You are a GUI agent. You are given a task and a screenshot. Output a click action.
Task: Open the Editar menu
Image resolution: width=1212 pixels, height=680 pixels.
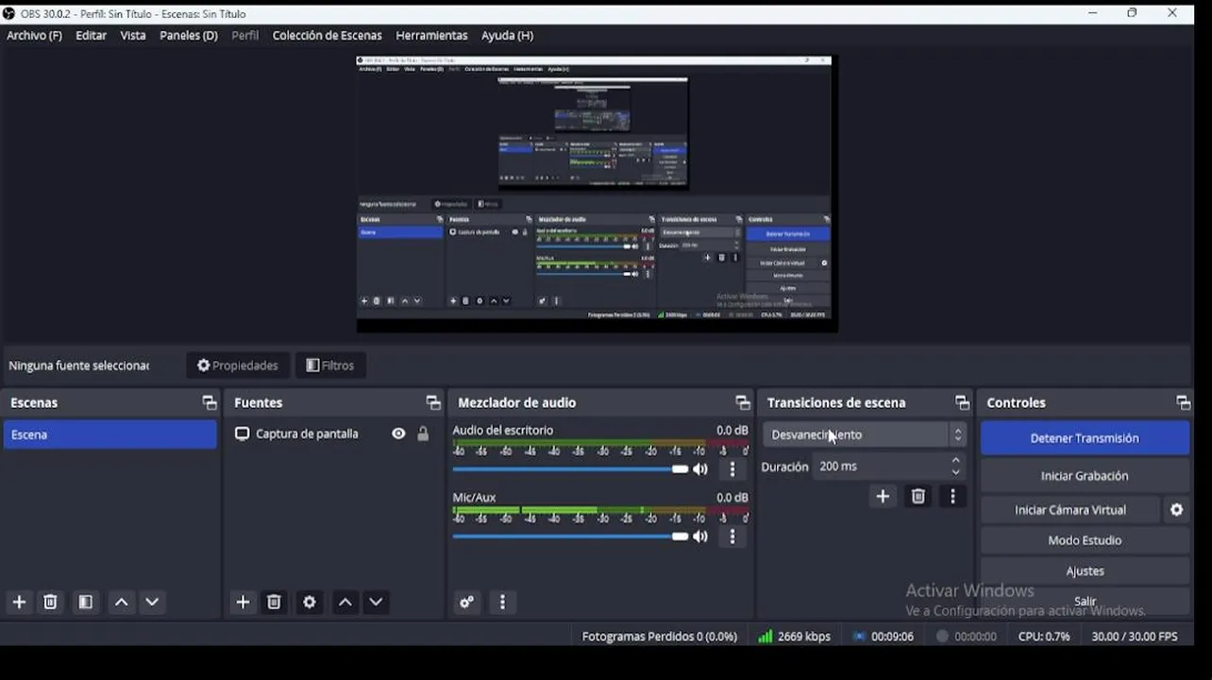[91, 35]
